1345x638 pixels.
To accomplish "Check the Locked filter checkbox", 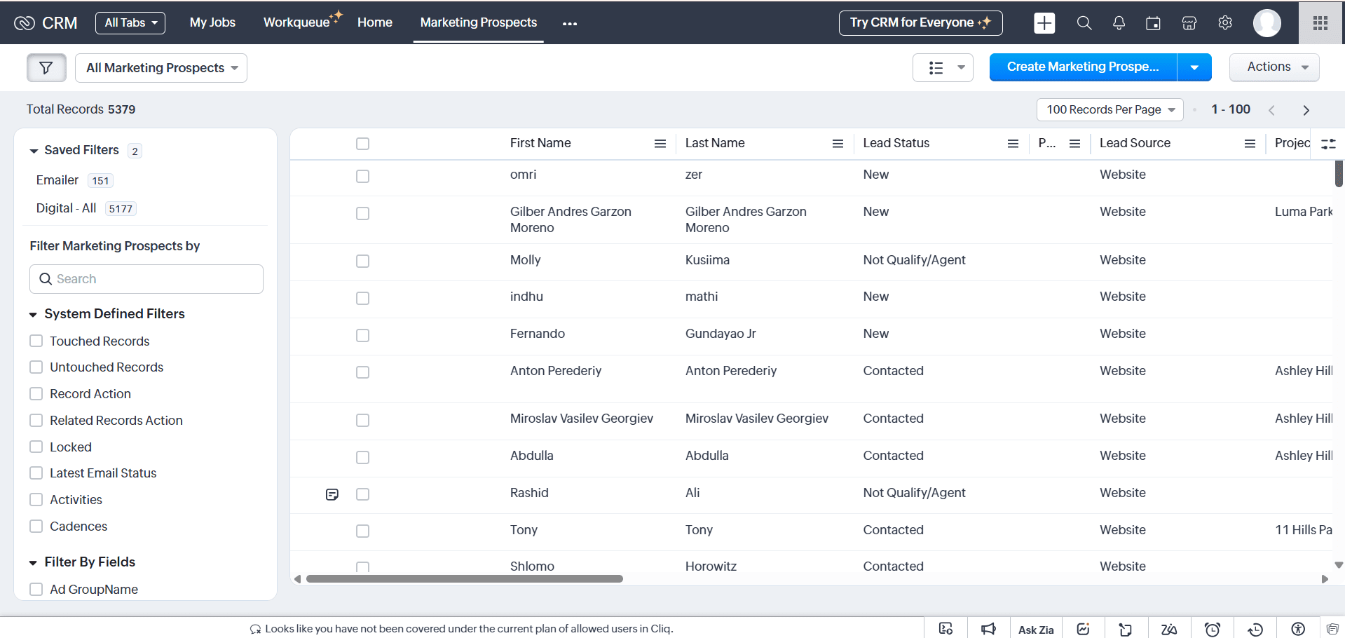I will click(x=36, y=447).
